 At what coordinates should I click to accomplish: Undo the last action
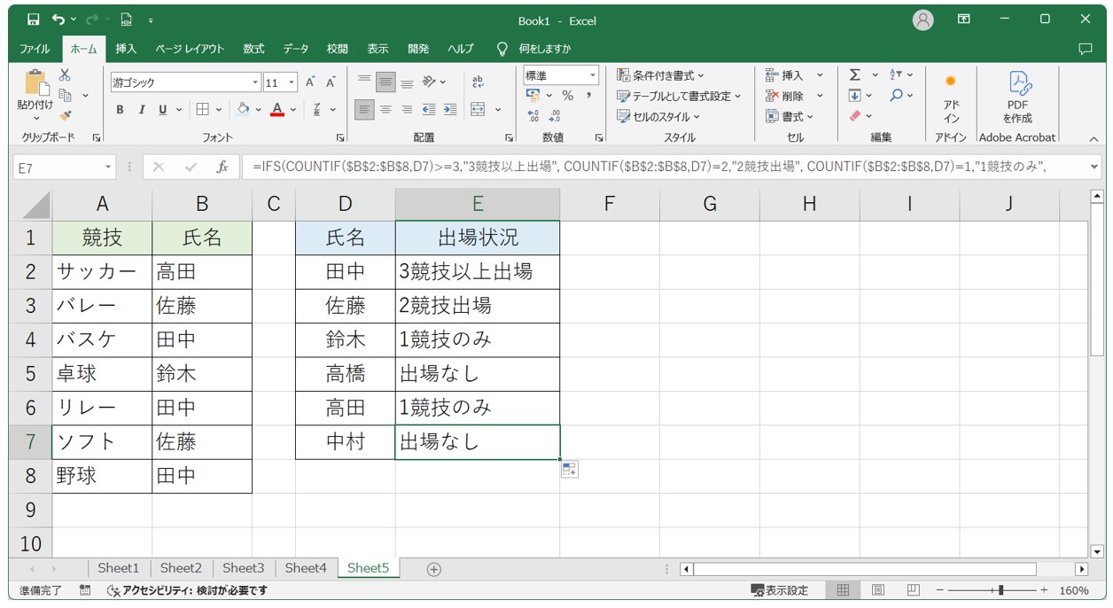58,19
